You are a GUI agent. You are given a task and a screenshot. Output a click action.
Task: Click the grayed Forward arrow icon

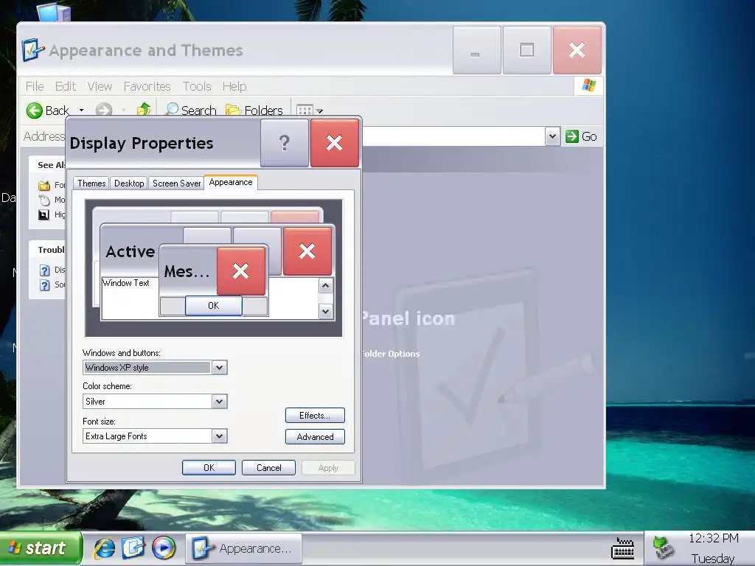point(103,111)
